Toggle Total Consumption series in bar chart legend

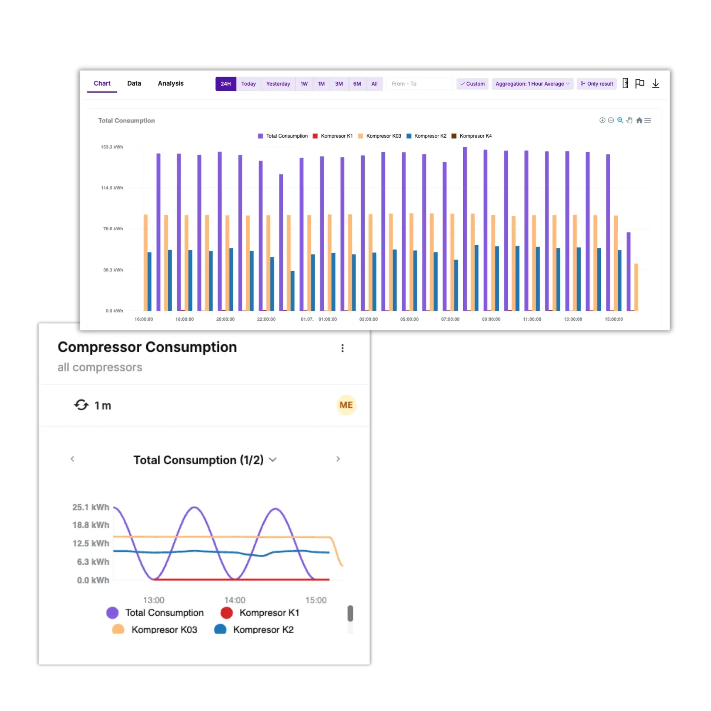tap(283, 136)
